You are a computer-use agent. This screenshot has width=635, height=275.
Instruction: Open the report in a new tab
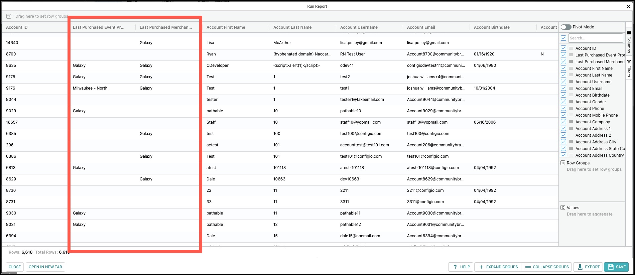tap(45, 267)
